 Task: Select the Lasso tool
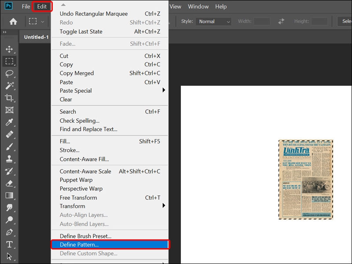(9, 73)
